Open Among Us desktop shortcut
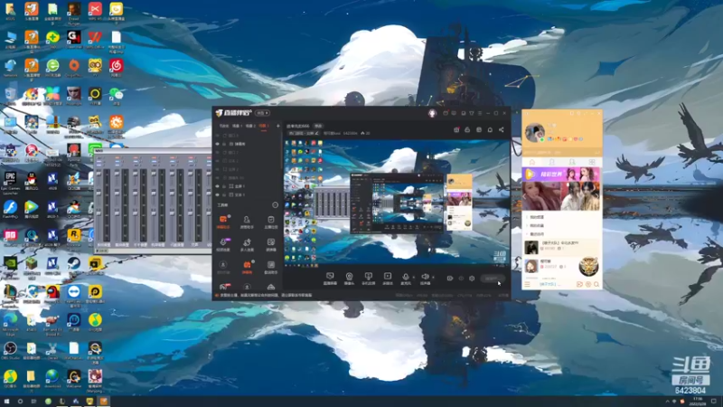 52,293
